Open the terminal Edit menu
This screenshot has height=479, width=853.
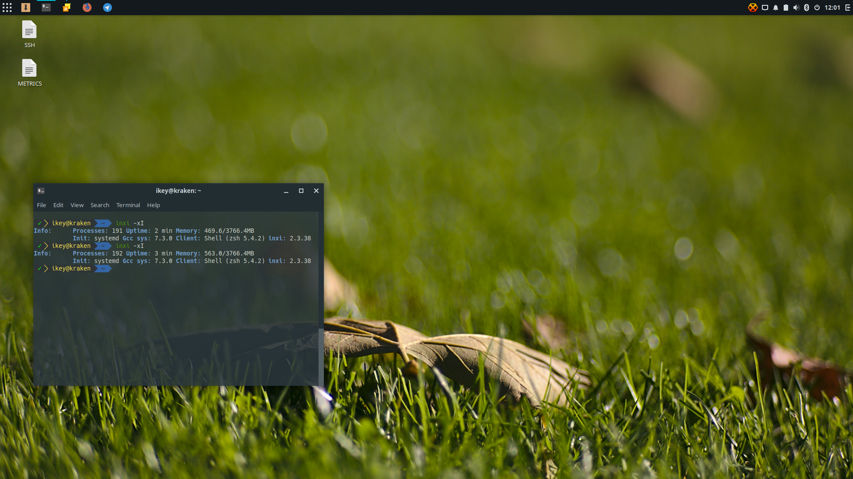tap(58, 205)
